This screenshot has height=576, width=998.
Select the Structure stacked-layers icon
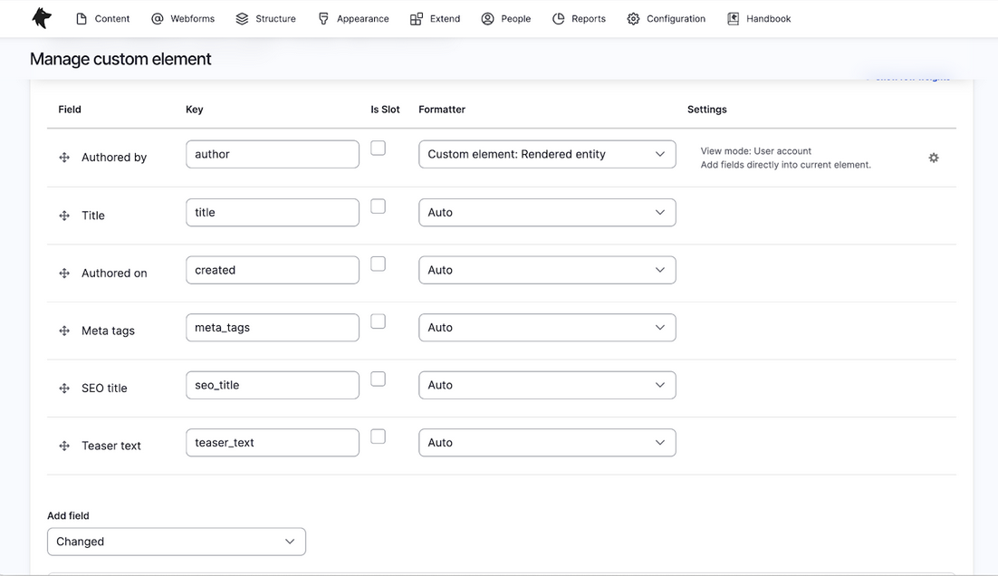pos(240,17)
